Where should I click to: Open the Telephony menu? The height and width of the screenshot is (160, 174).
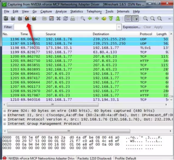[x=94, y=12]
